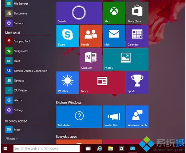Launch Snipping Tool
The width and height of the screenshot is (186, 153).
(18, 41)
